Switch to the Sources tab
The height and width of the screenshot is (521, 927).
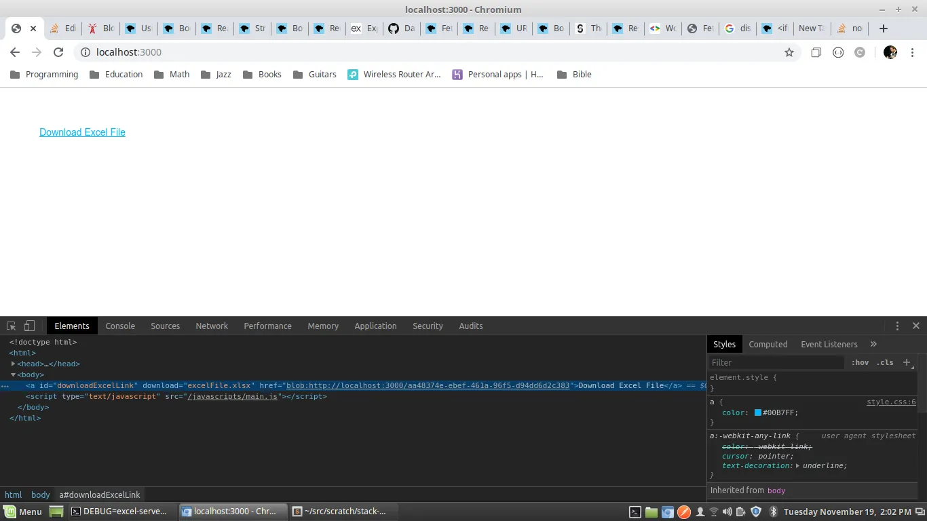(165, 326)
